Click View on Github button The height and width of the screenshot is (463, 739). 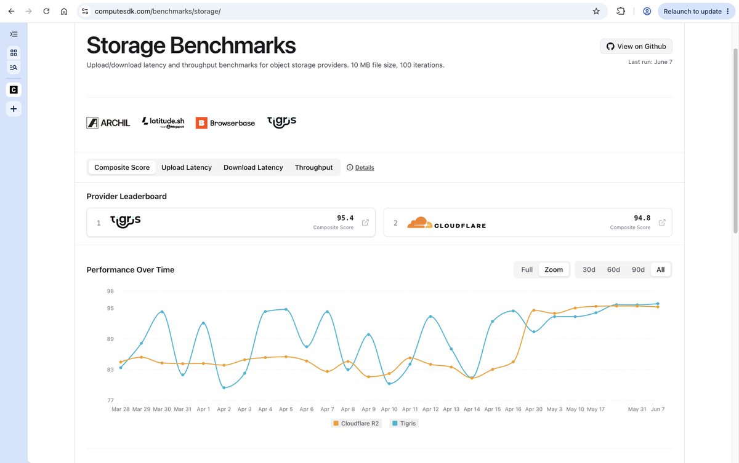point(636,46)
